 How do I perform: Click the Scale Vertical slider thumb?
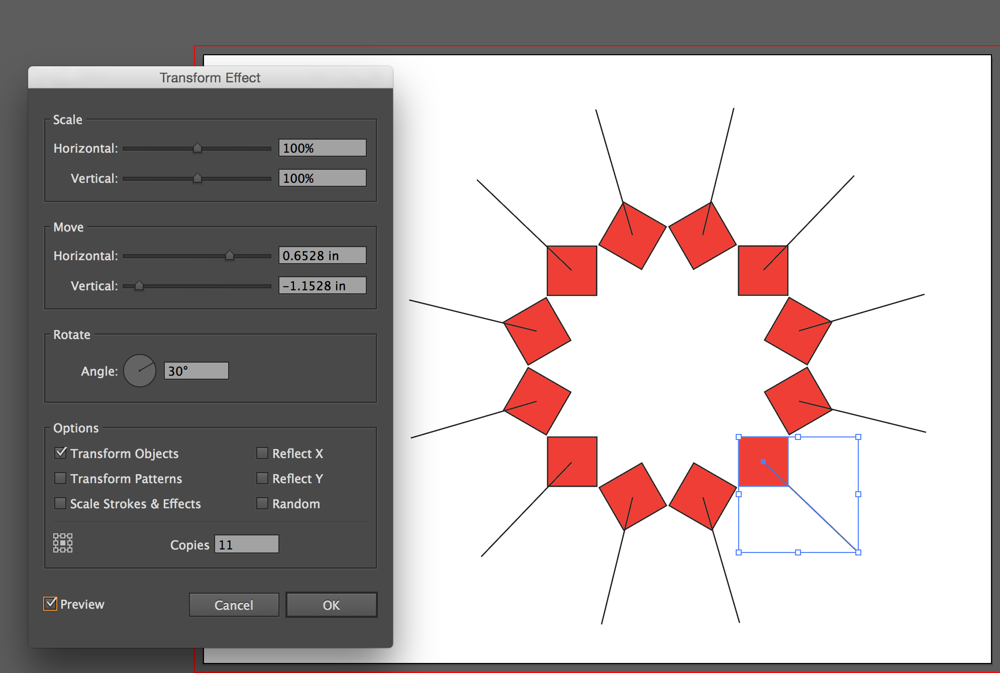(x=197, y=178)
